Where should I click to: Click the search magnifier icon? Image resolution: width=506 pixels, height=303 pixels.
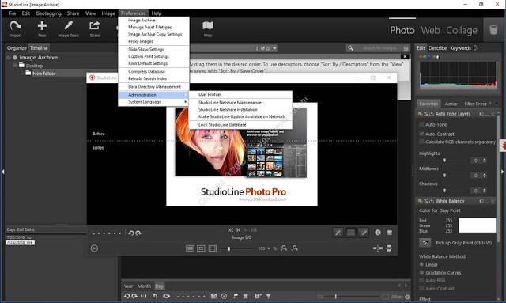click(350, 48)
